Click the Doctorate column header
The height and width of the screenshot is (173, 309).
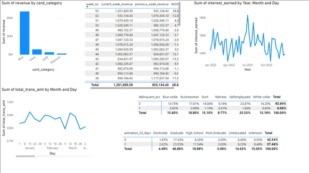point(160,133)
